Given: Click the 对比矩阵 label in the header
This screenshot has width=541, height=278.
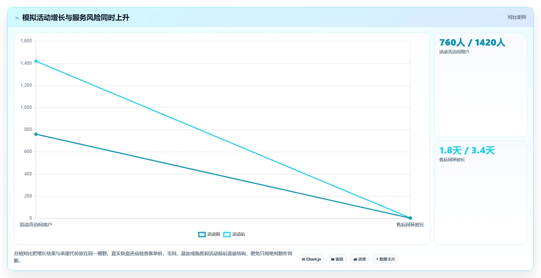Looking at the screenshot, I should coord(517,17).
